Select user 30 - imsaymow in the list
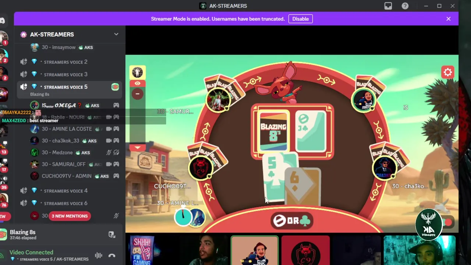471x265 pixels. (x=59, y=47)
